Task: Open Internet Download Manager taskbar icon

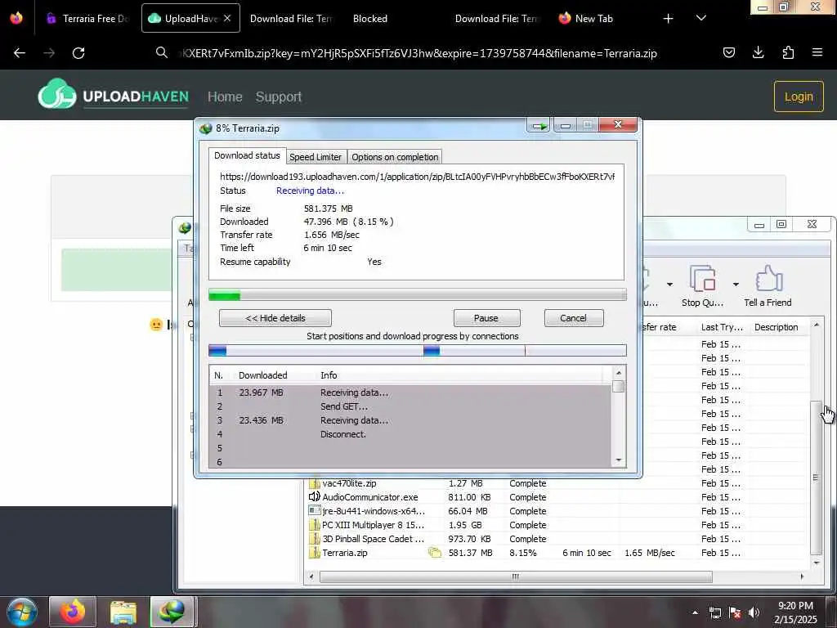Action: 172,612
